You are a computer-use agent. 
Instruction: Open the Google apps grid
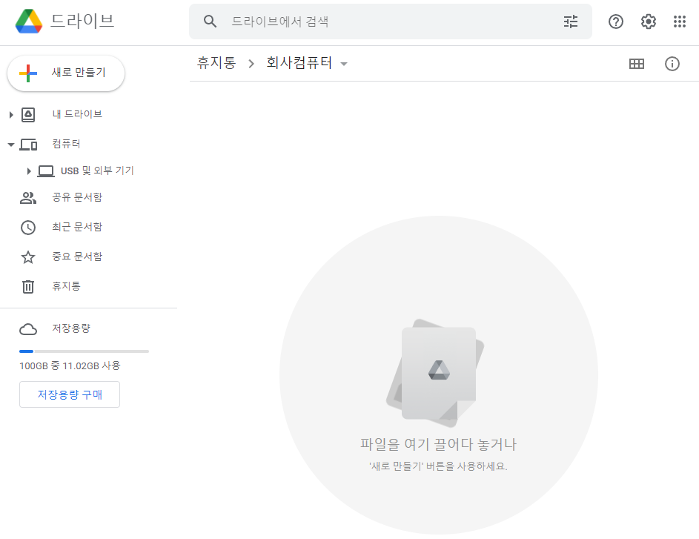pyautogui.click(x=680, y=22)
